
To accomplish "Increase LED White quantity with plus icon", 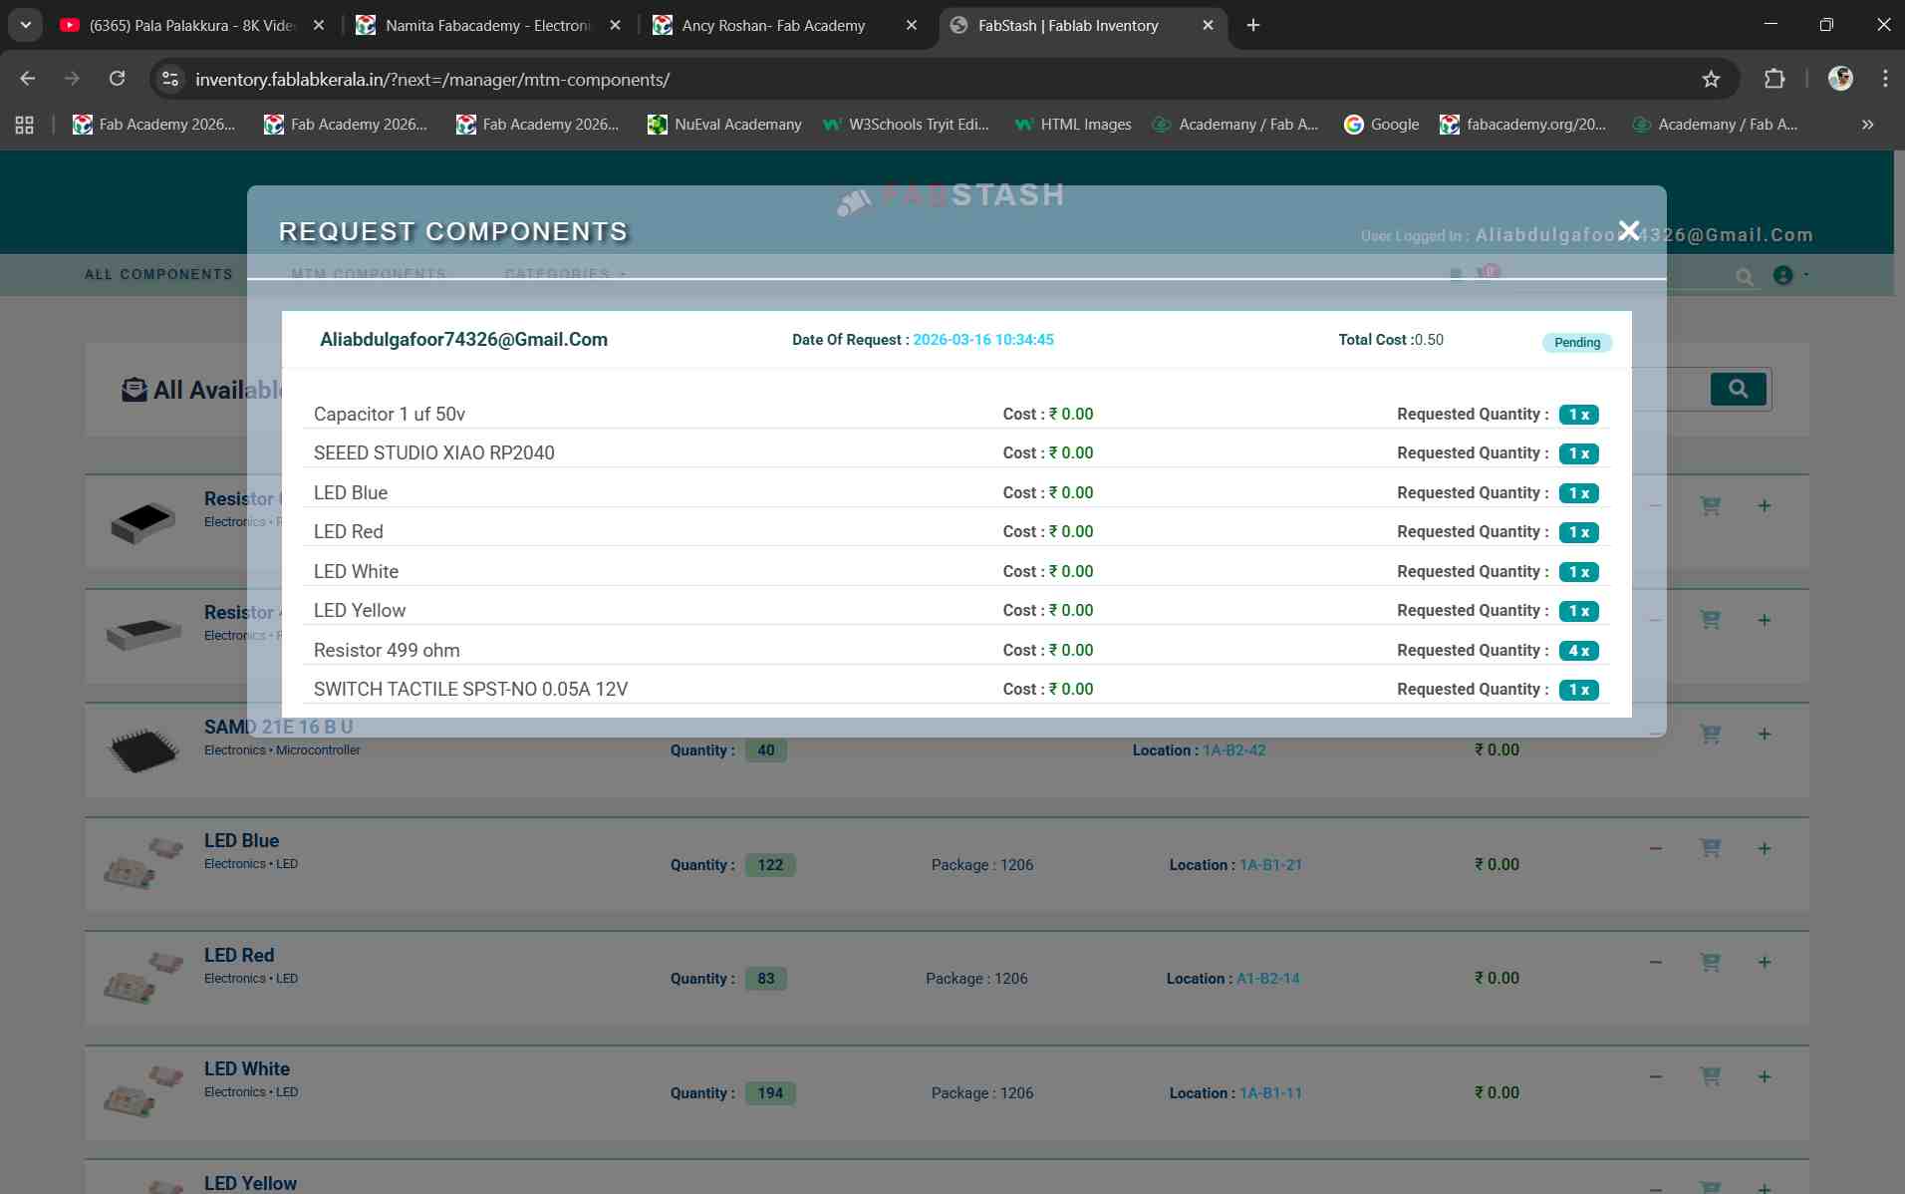I will [1765, 1076].
